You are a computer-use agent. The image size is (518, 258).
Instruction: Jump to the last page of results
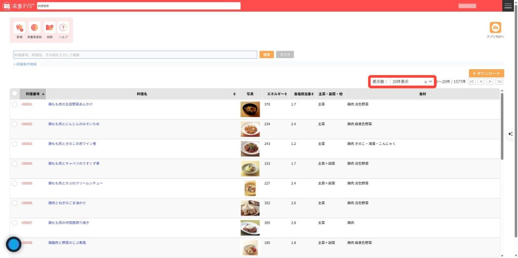499,81
